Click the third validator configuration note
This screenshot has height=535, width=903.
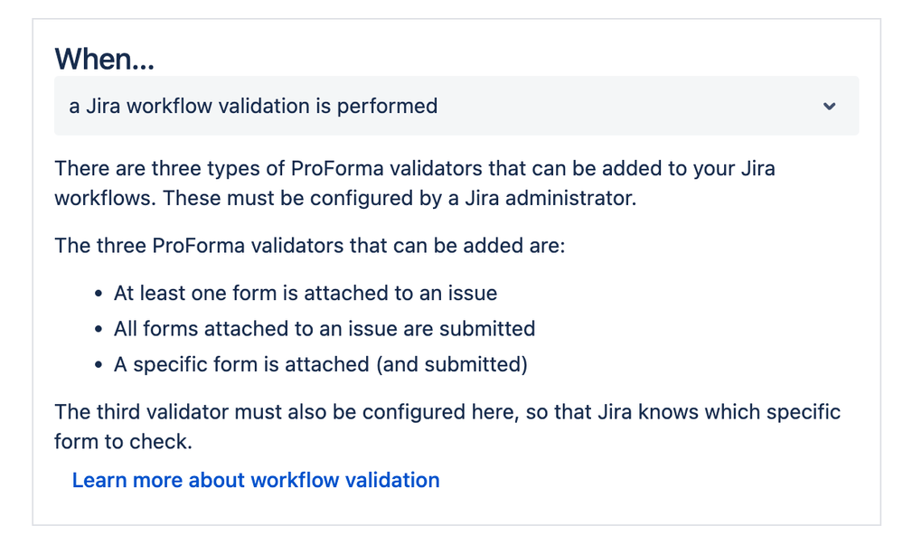(x=447, y=426)
